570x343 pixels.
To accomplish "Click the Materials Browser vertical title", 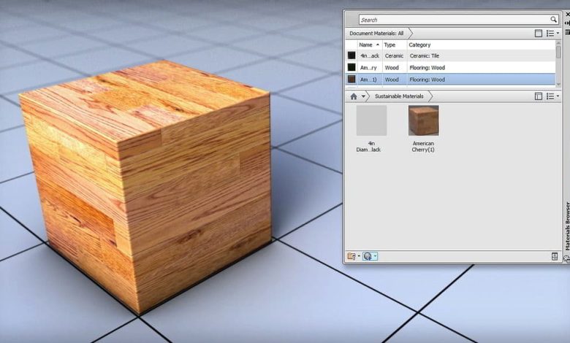I will click(x=568, y=226).
